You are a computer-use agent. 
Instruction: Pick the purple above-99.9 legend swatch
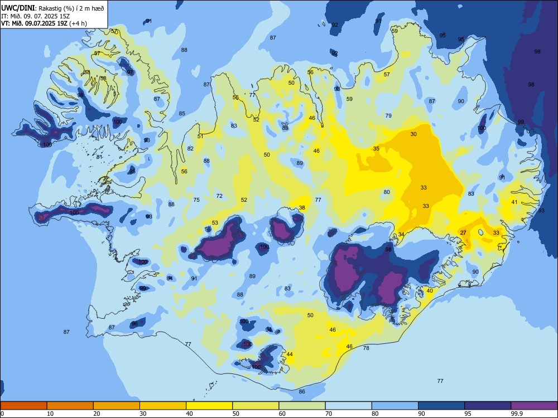(x=534, y=406)
